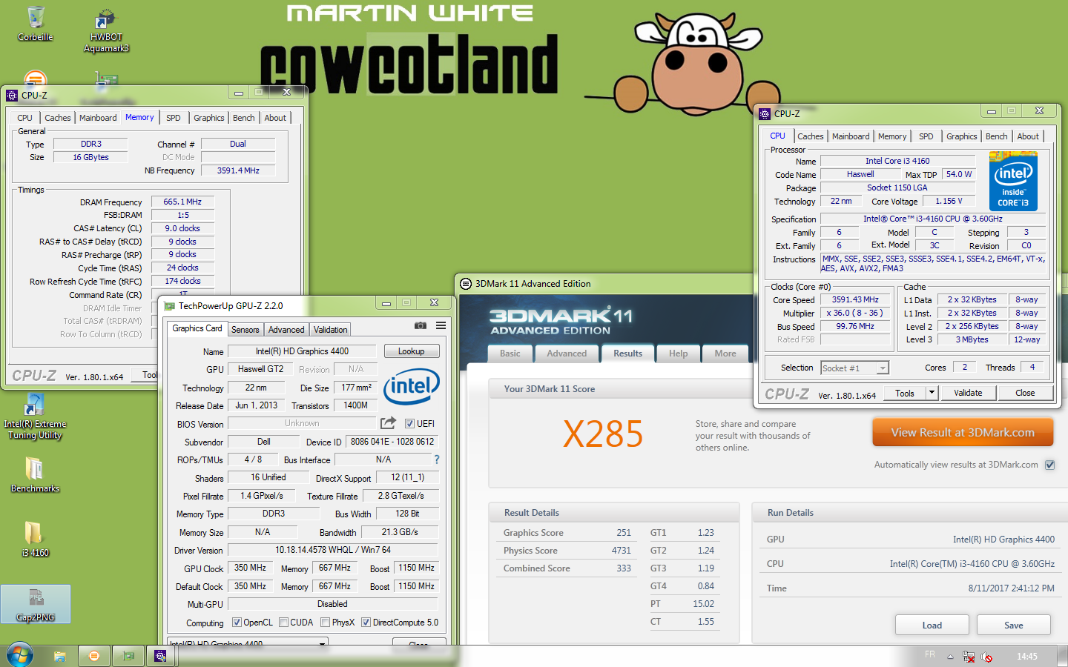The image size is (1068, 667).
Task: Open the HWBOT Aquamark3 desktop icon
Action: coord(106,31)
